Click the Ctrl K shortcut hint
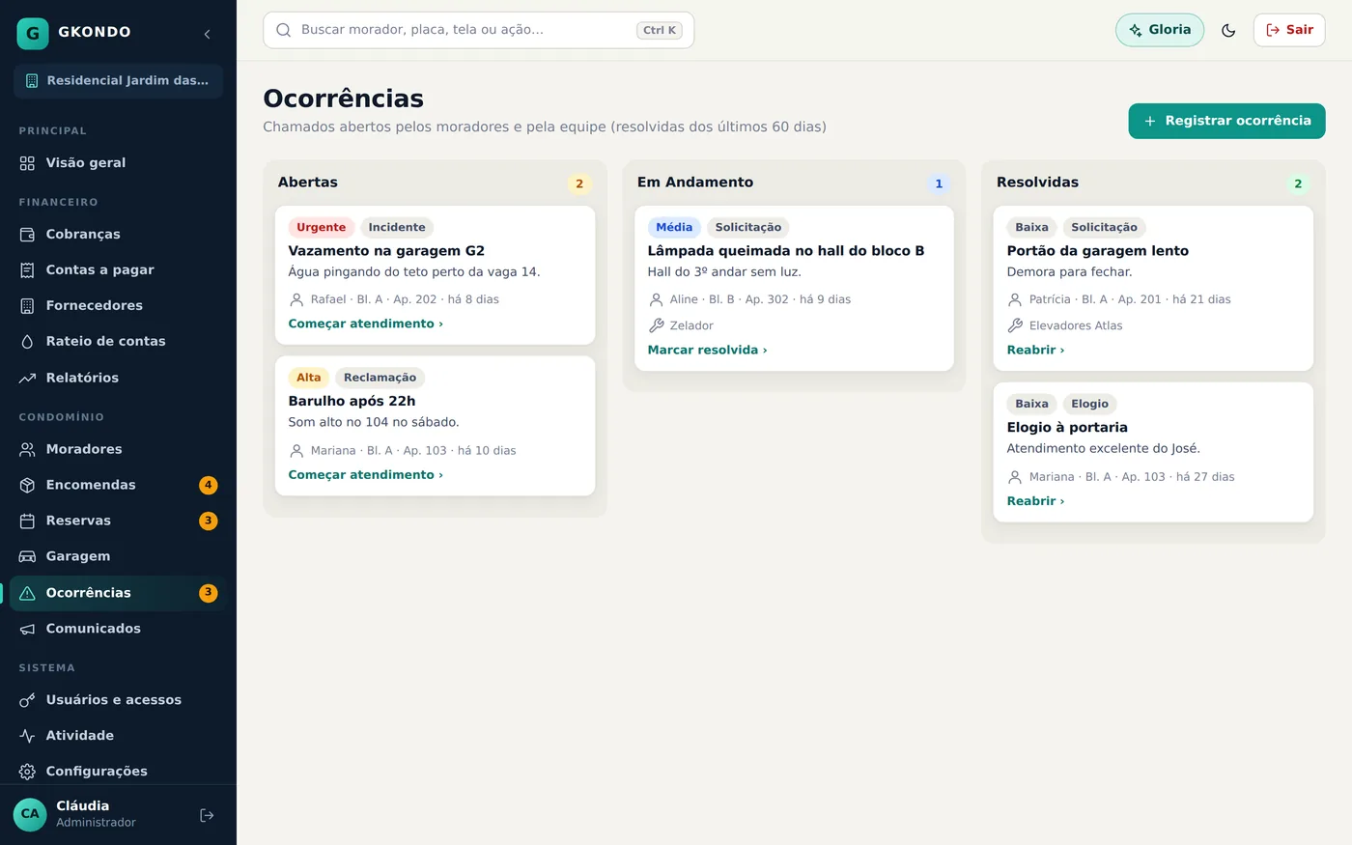 click(660, 30)
